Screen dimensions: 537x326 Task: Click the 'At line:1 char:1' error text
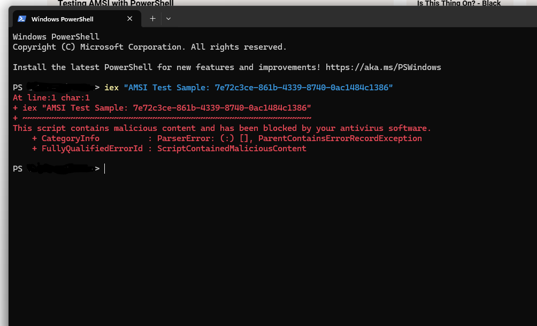pos(51,98)
